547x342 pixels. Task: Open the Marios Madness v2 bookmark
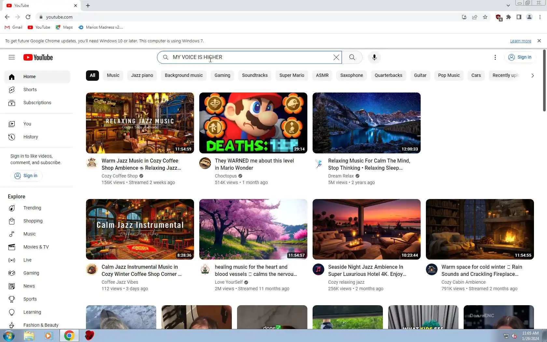pos(101,27)
